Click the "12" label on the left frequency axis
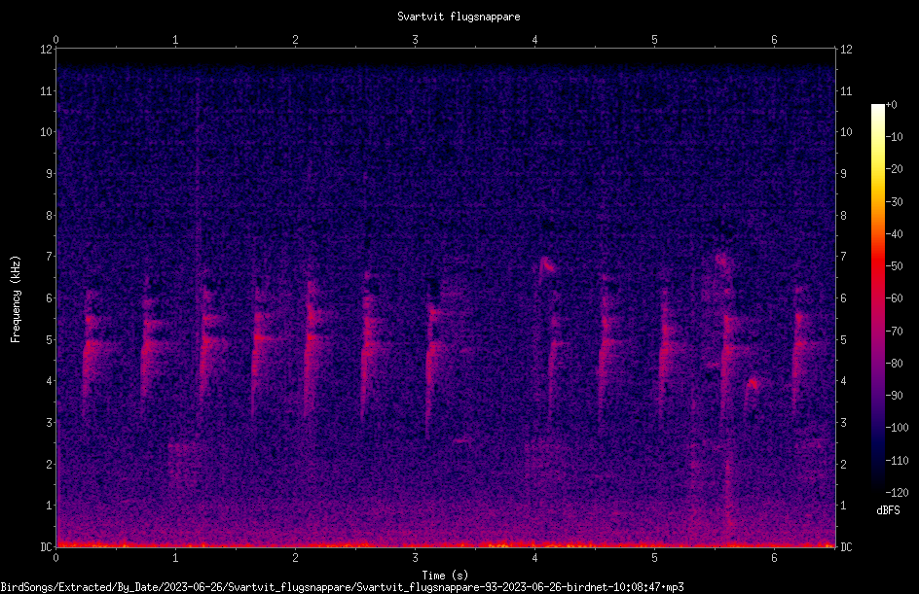This screenshot has width=919, height=594. [x=46, y=50]
